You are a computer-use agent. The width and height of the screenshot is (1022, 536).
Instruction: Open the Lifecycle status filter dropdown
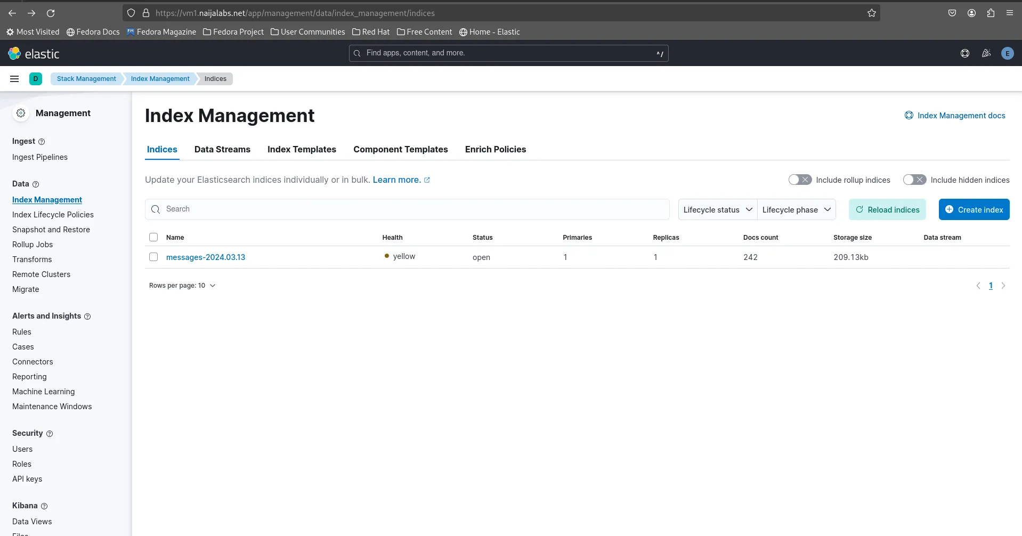(x=718, y=209)
